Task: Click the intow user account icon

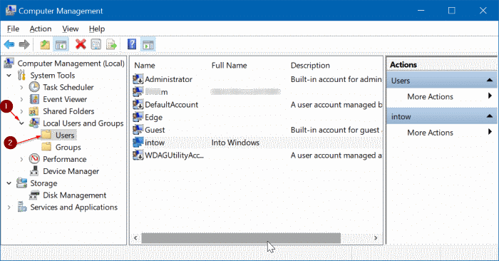Action: (138, 143)
